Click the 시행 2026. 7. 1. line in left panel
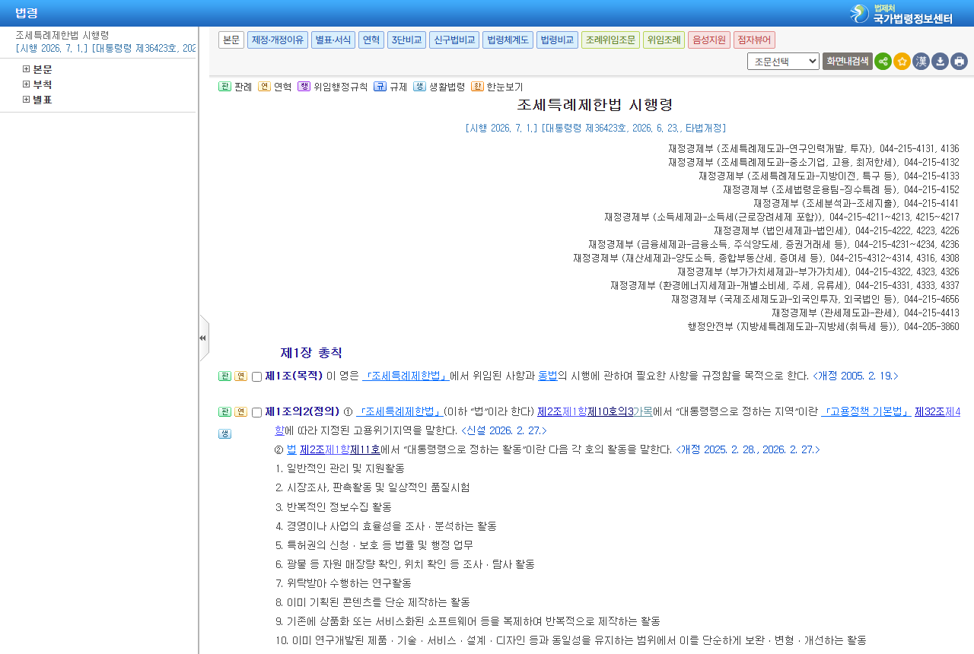The image size is (974, 654). click(105, 48)
